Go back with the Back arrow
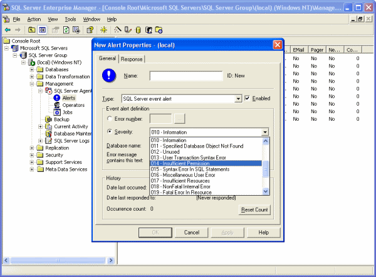Image resolution: width=376 pixels, height=277 pixels. [8, 30]
